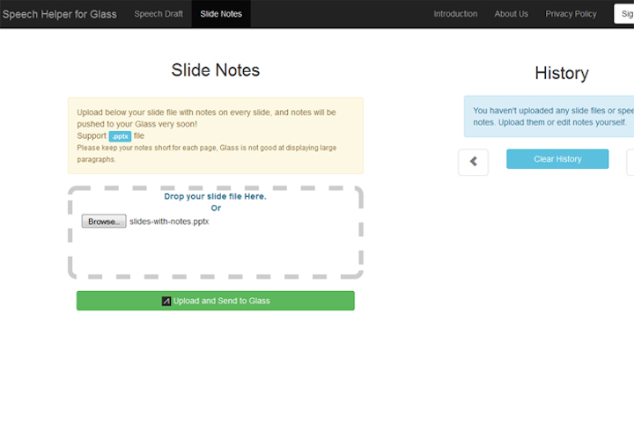Click Upload and Send to Glass
Viewport: 634px width, 422px height.
tap(216, 301)
